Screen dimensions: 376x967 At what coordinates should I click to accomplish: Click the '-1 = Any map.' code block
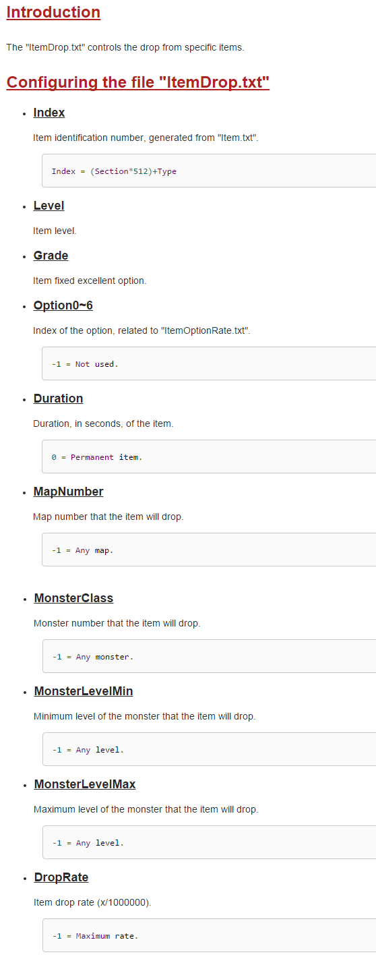click(x=209, y=550)
